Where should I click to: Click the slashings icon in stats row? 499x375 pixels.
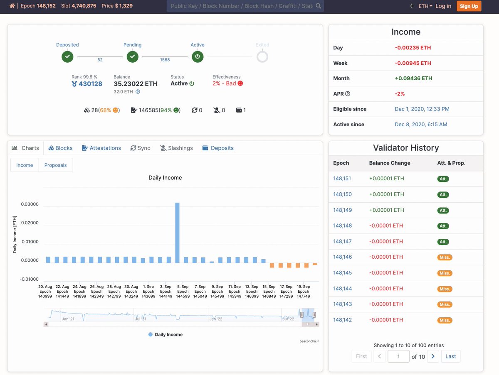(217, 110)
